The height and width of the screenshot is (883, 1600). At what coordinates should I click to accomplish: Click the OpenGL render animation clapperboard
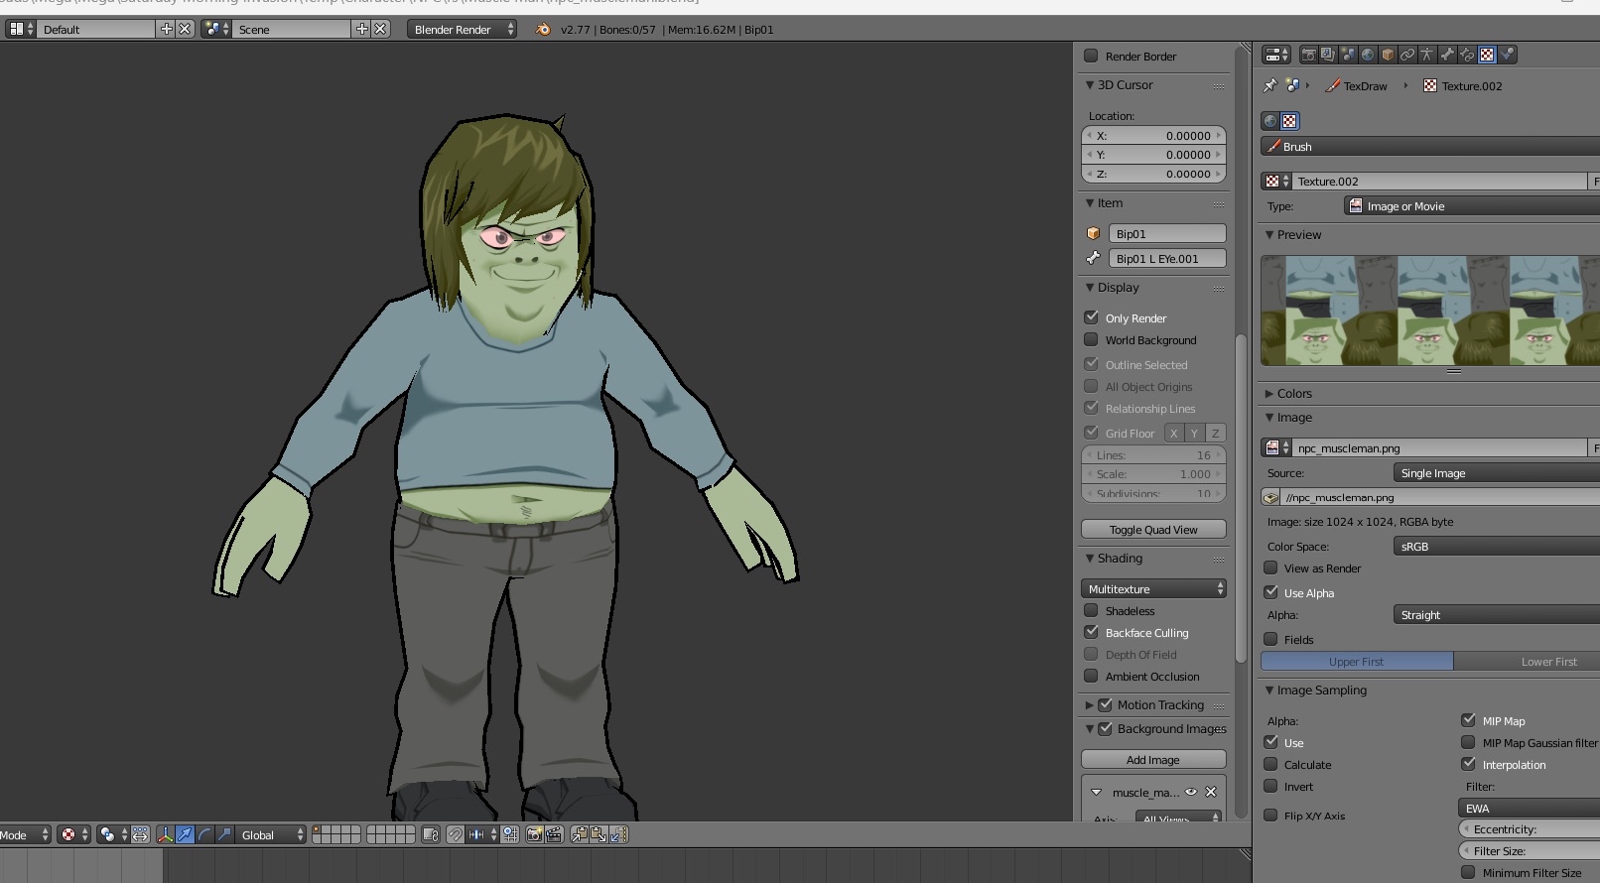click(554, 835)
